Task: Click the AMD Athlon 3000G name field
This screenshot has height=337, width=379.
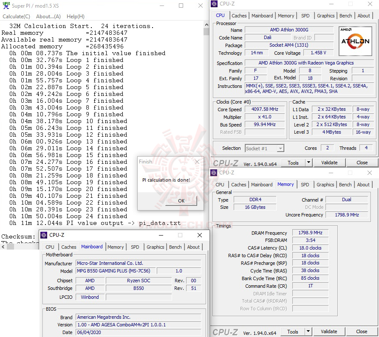Action: 289,30
